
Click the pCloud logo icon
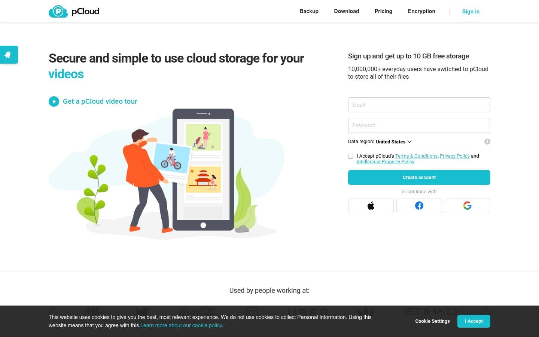click(58, 12)
